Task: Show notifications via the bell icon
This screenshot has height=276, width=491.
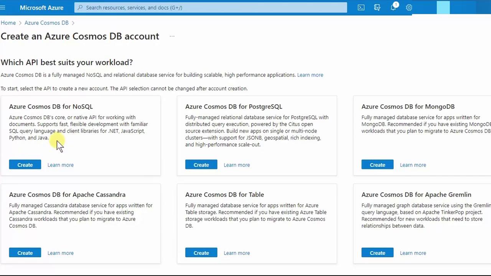Action: click(x=393, y=7)
